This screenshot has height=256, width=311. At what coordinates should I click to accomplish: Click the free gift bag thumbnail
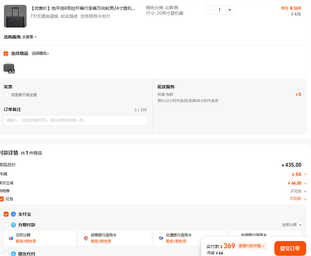(x=9, y=68)
